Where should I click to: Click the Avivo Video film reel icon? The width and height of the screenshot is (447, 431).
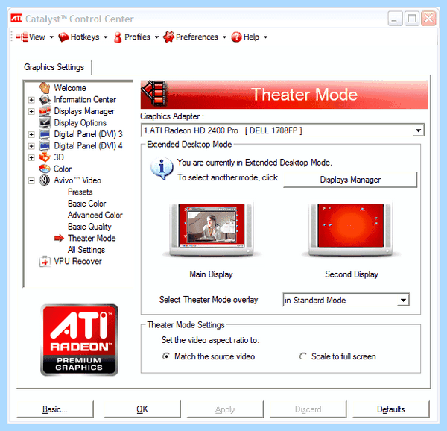click(x=45, y=180)
